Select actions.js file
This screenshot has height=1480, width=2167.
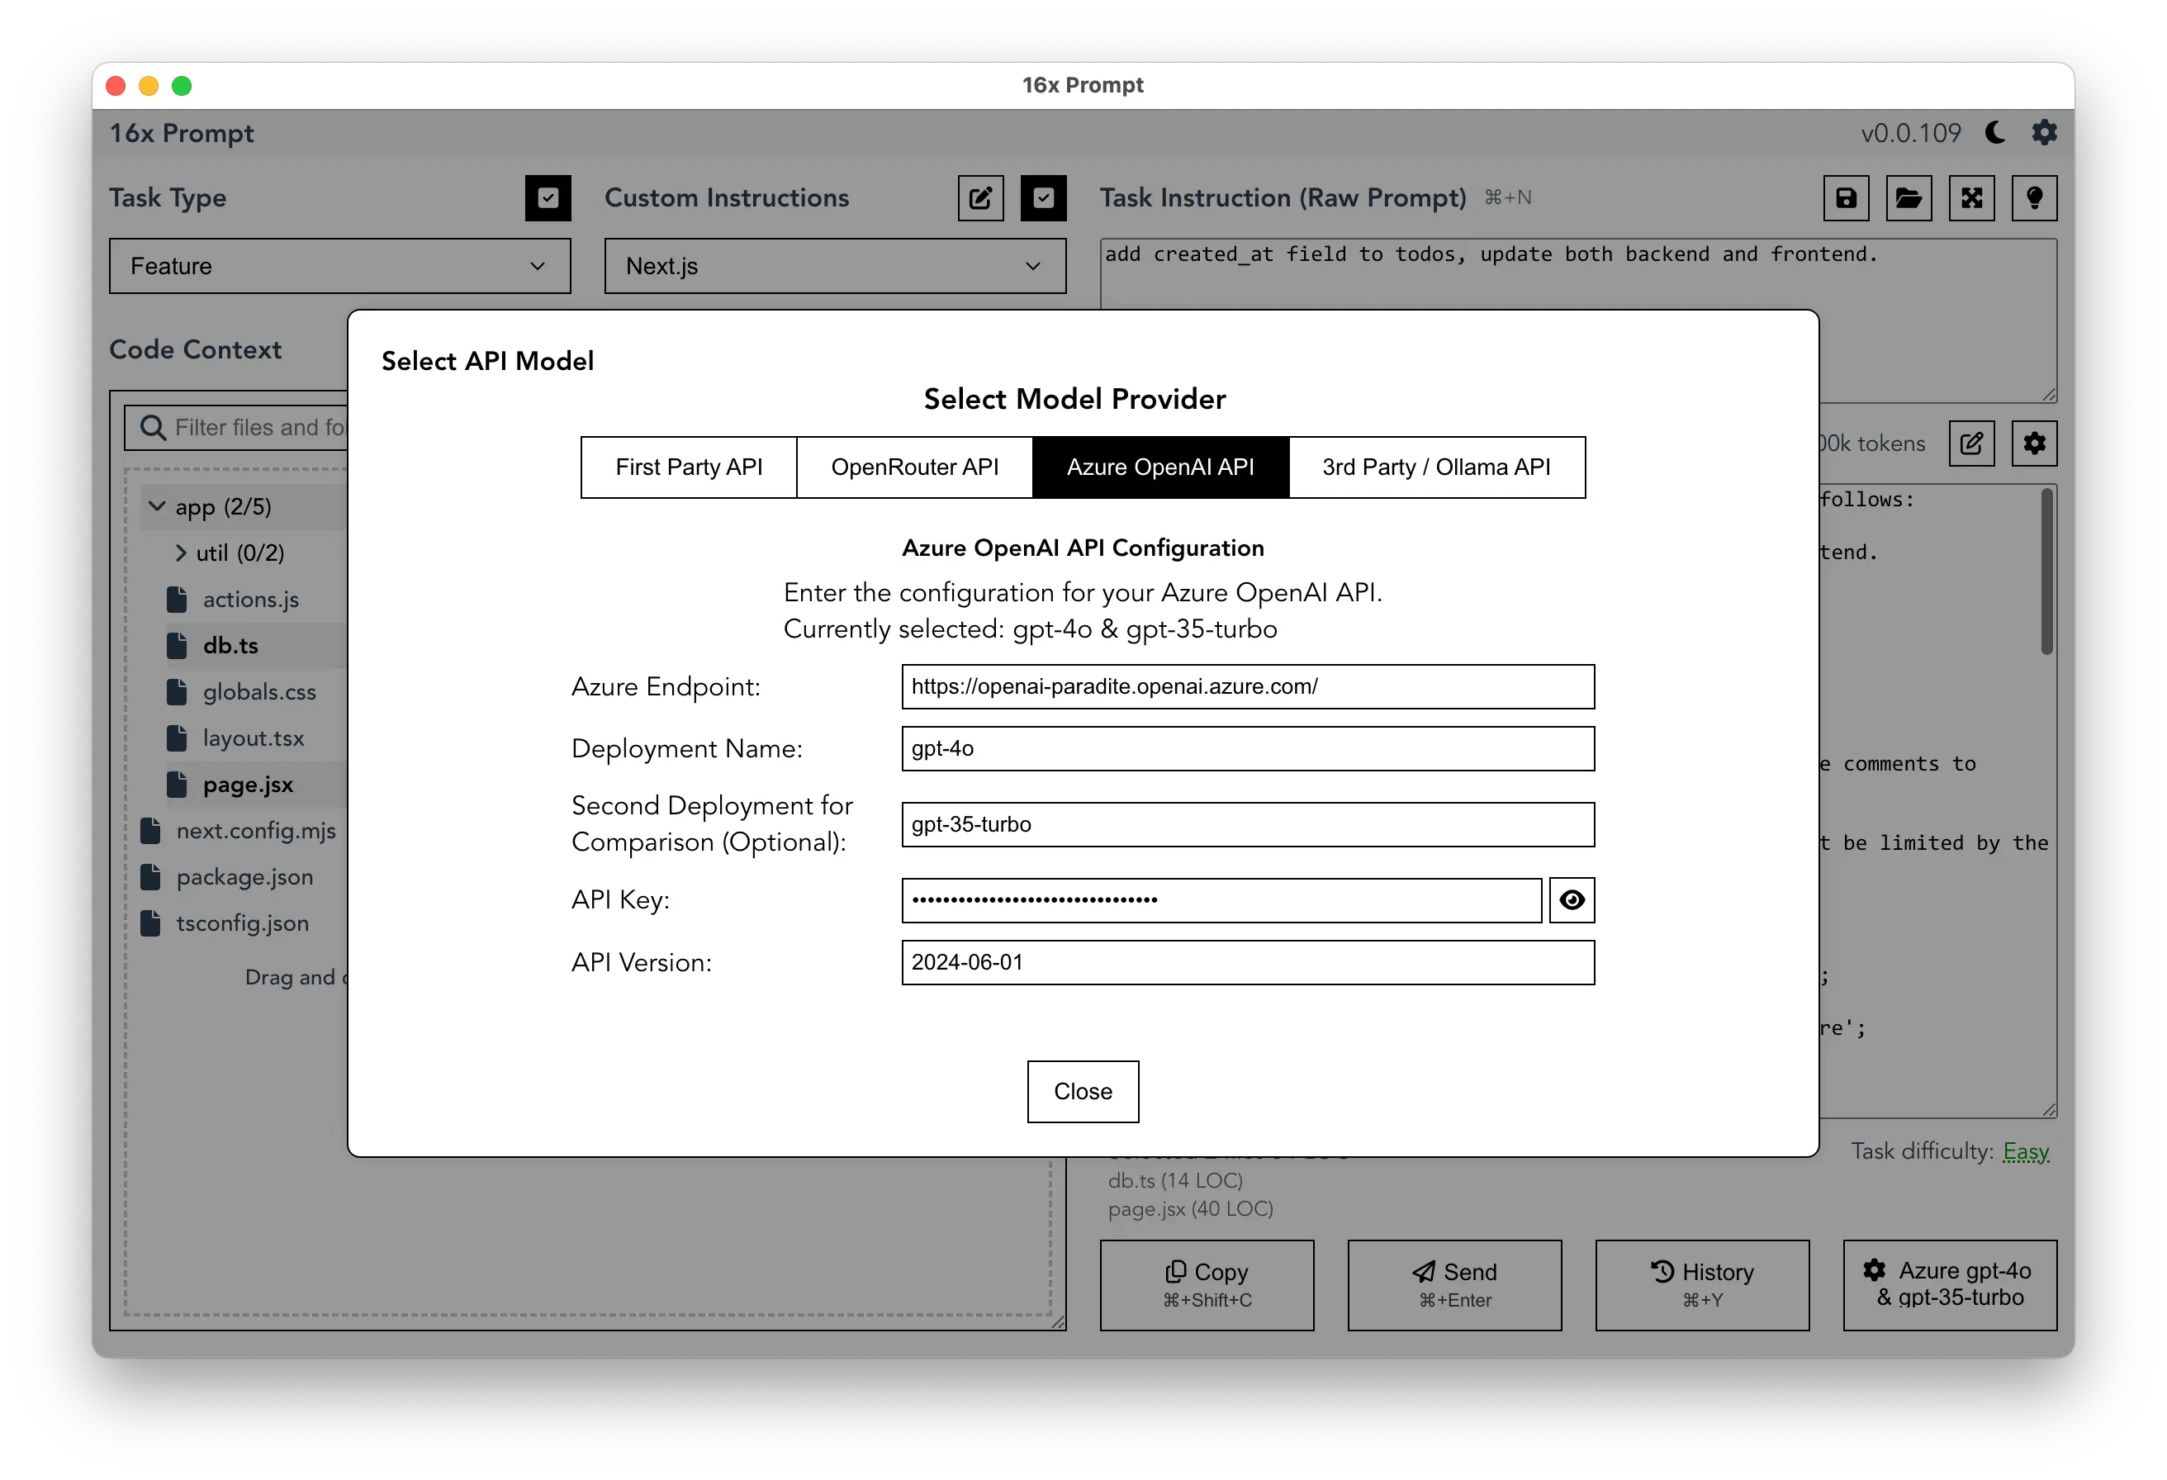click(x=250, y=599)
